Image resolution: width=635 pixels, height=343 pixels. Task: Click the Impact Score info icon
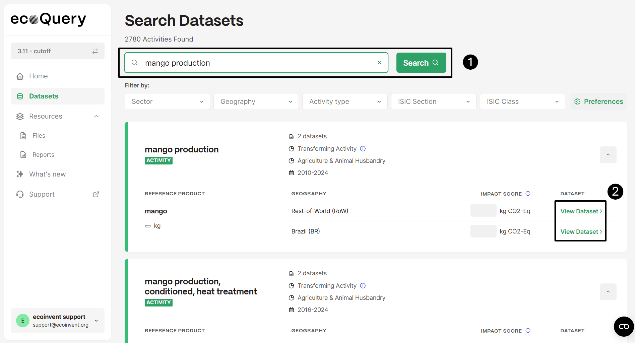(528, 194)
